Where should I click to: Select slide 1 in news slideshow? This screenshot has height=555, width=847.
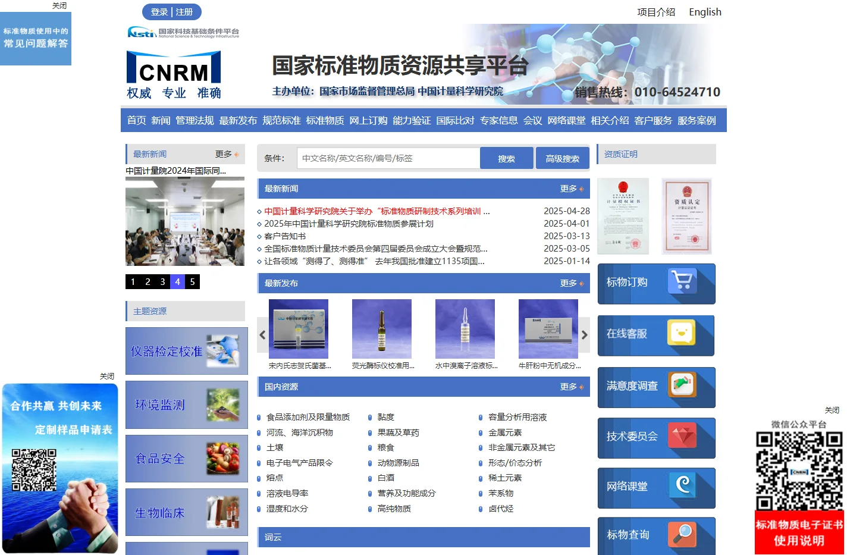coord(133,281)
